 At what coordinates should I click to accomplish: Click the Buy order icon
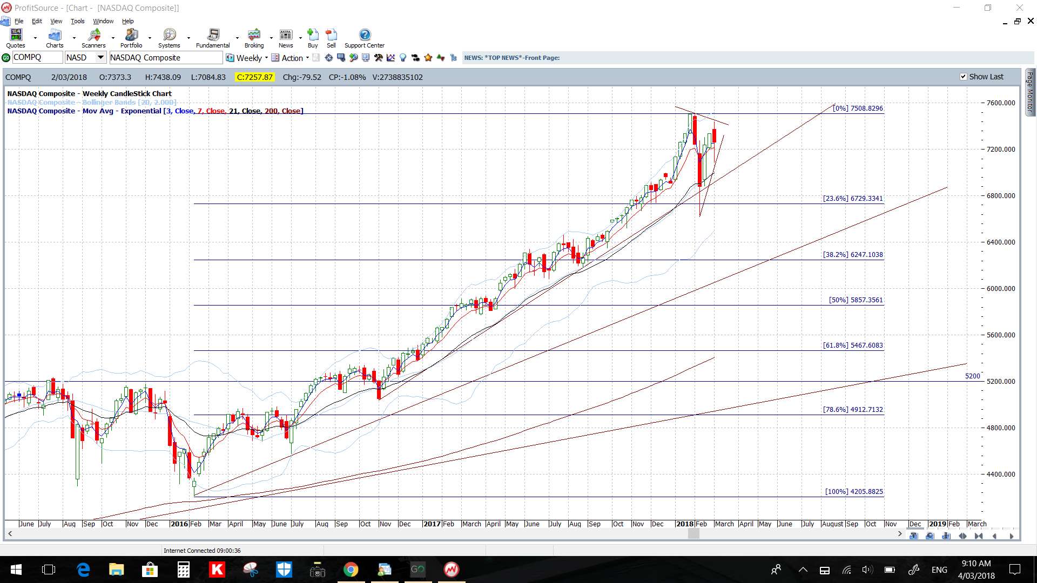313,38
